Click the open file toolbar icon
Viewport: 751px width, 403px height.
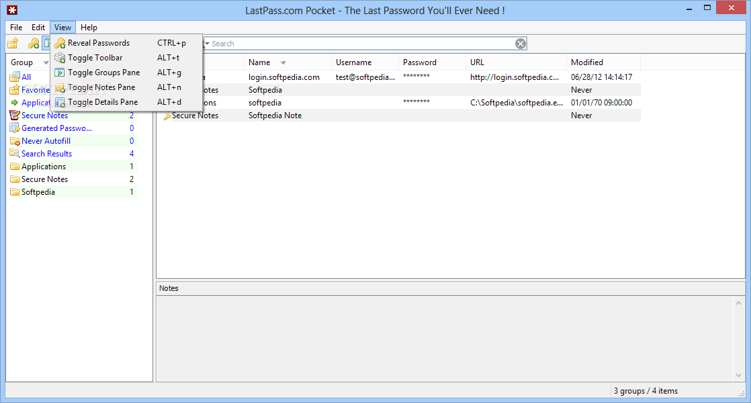coord(13,44)
